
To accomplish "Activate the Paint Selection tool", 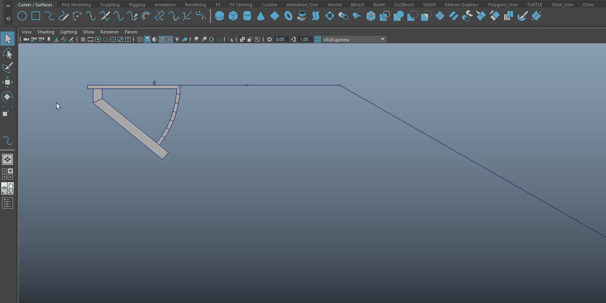I will pyautogui.click(x=7, y=68).
